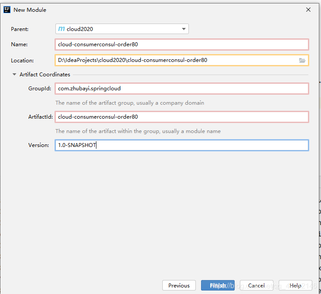321x294 pixels.
Task: Open Help for the New Module dialog
Action: coord(295,285)
